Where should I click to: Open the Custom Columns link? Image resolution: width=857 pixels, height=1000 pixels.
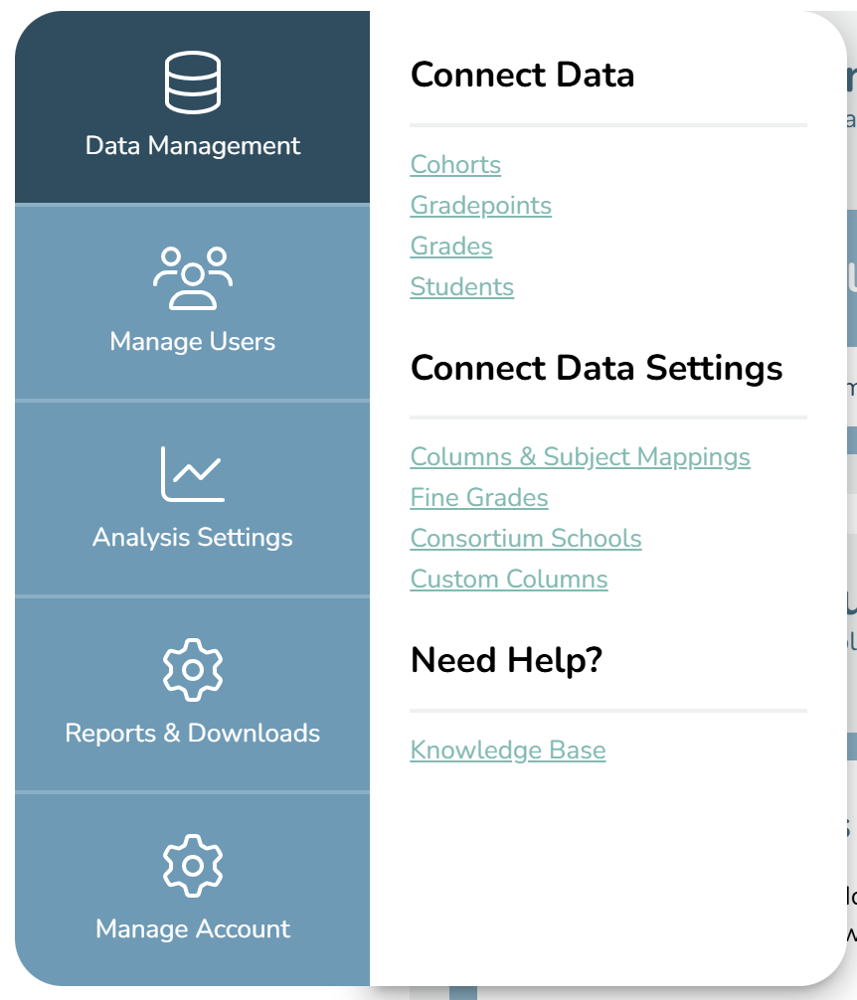(509, 580)
